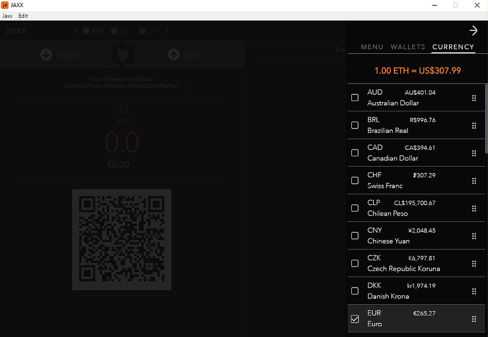
Task: Click the CAD row drag handle
Action: coord(474,153)
